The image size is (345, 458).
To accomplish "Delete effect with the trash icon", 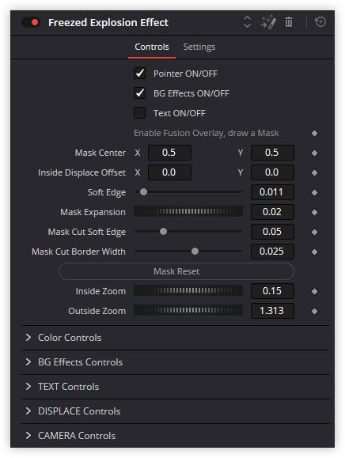I will [289, 22].
